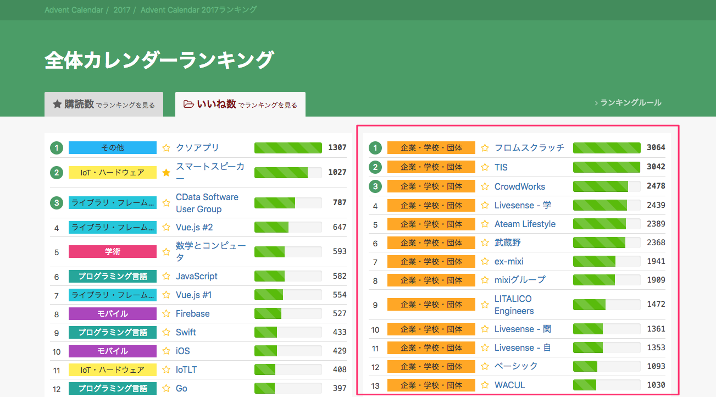Click star icon beside Swift
Viewport: 716px width, 397px height.
(x=166, y=333)
